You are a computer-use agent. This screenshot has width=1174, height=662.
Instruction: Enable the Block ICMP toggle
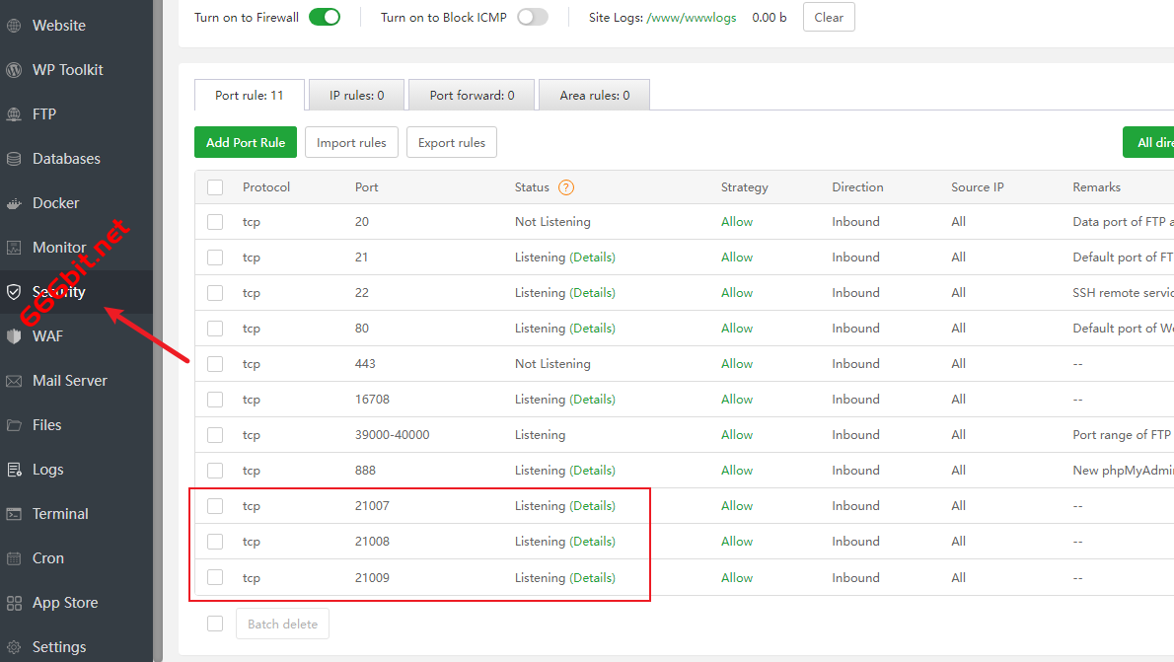pyautogui.click(x=533, y=17)
